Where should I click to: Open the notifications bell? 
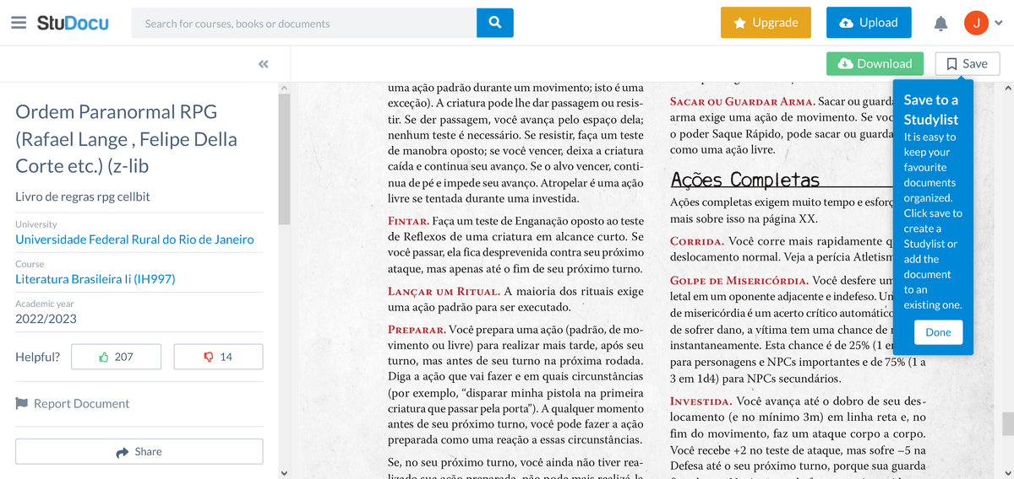point(940,24)
